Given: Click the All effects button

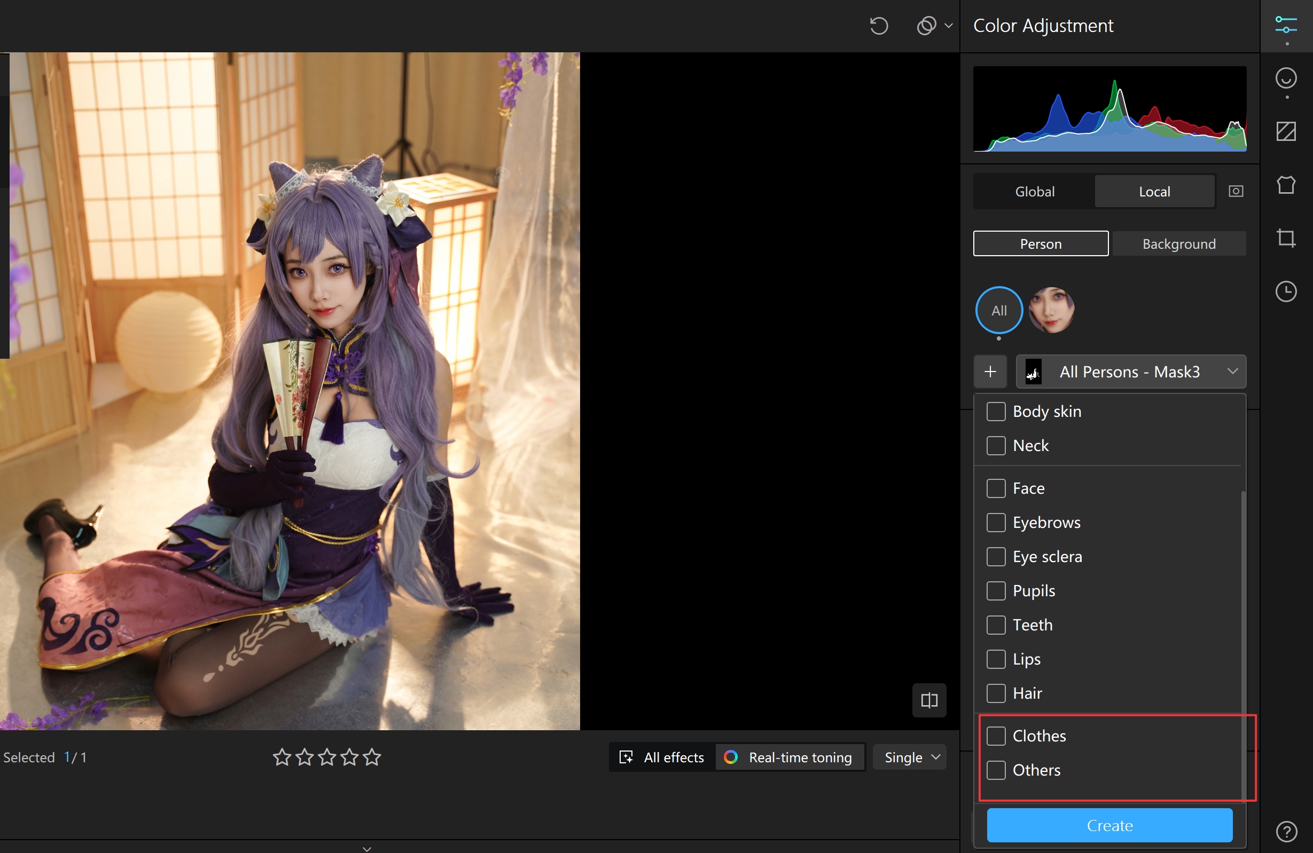Looking at the screenshot, I should pos(662,757).
